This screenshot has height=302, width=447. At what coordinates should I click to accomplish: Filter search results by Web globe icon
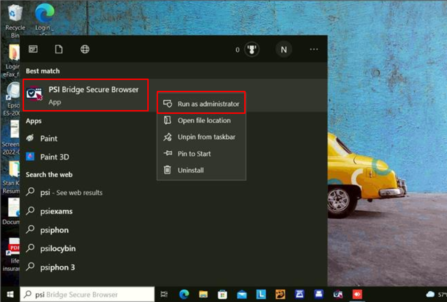85,49
